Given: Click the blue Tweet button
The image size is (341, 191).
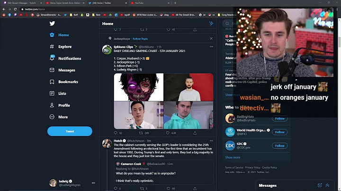Looking at the screenshot, I should [70, 131].
